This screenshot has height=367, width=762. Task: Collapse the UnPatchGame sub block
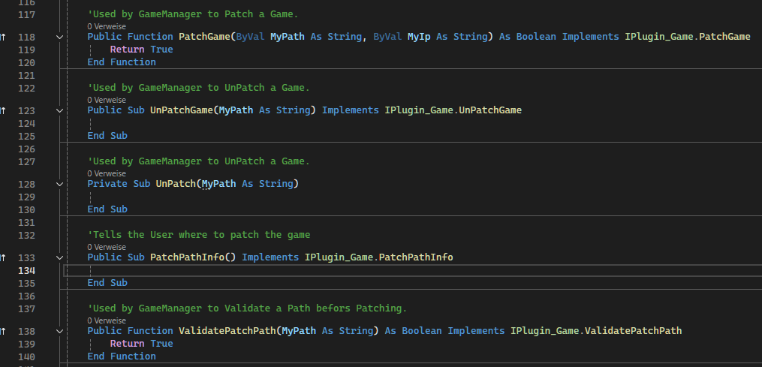point(60,110)
